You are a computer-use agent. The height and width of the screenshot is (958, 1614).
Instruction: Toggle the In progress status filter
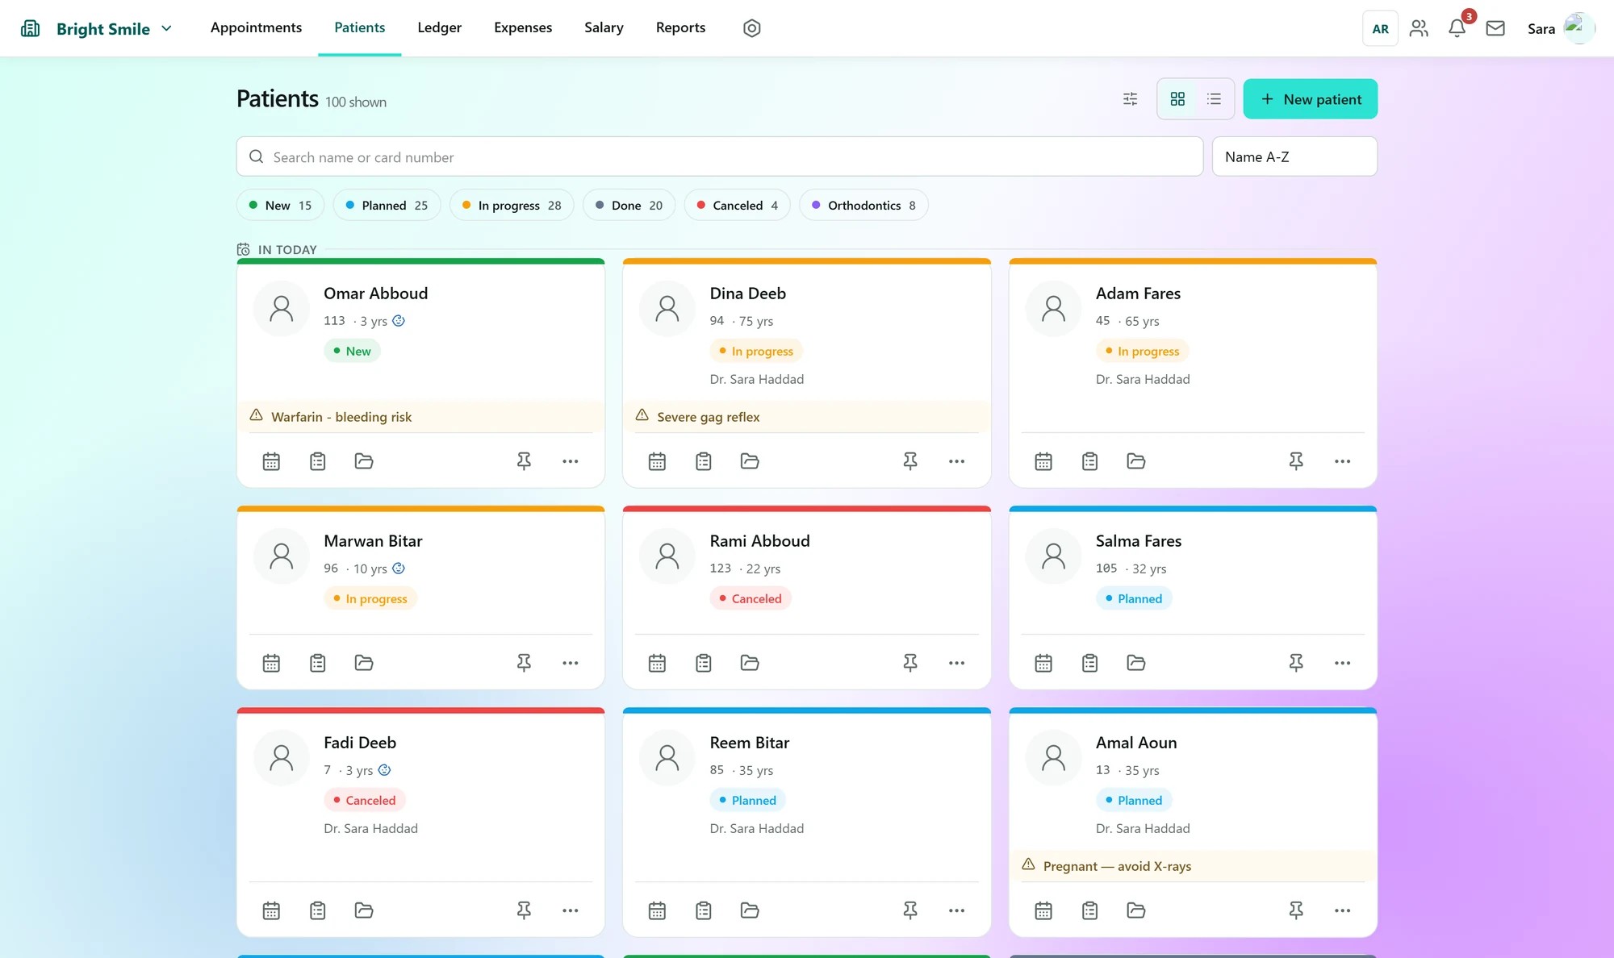point(512,205)
